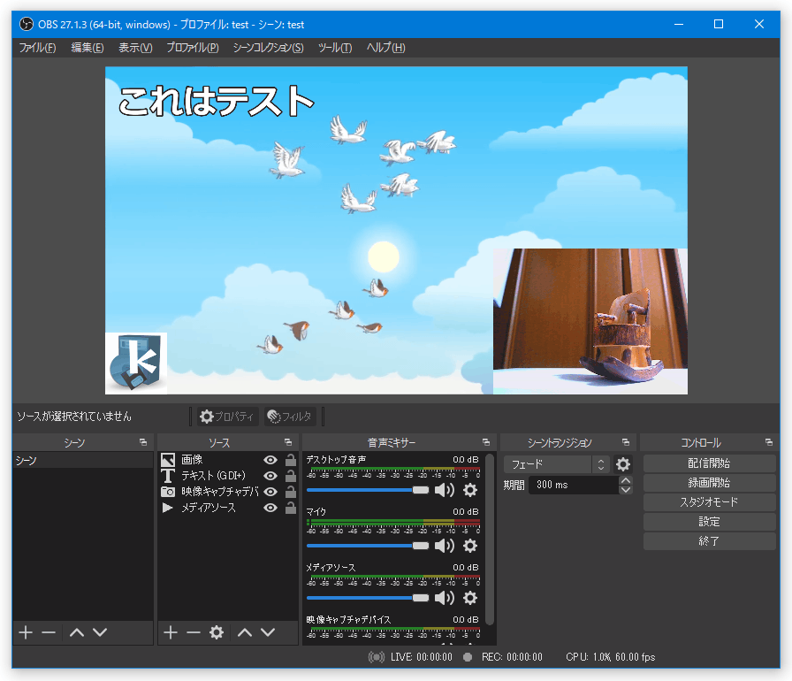Image resolution: width=792 pixels, height=681 pixels.
Task: Click the webcam overlay in preview
Action: point(590,321)
